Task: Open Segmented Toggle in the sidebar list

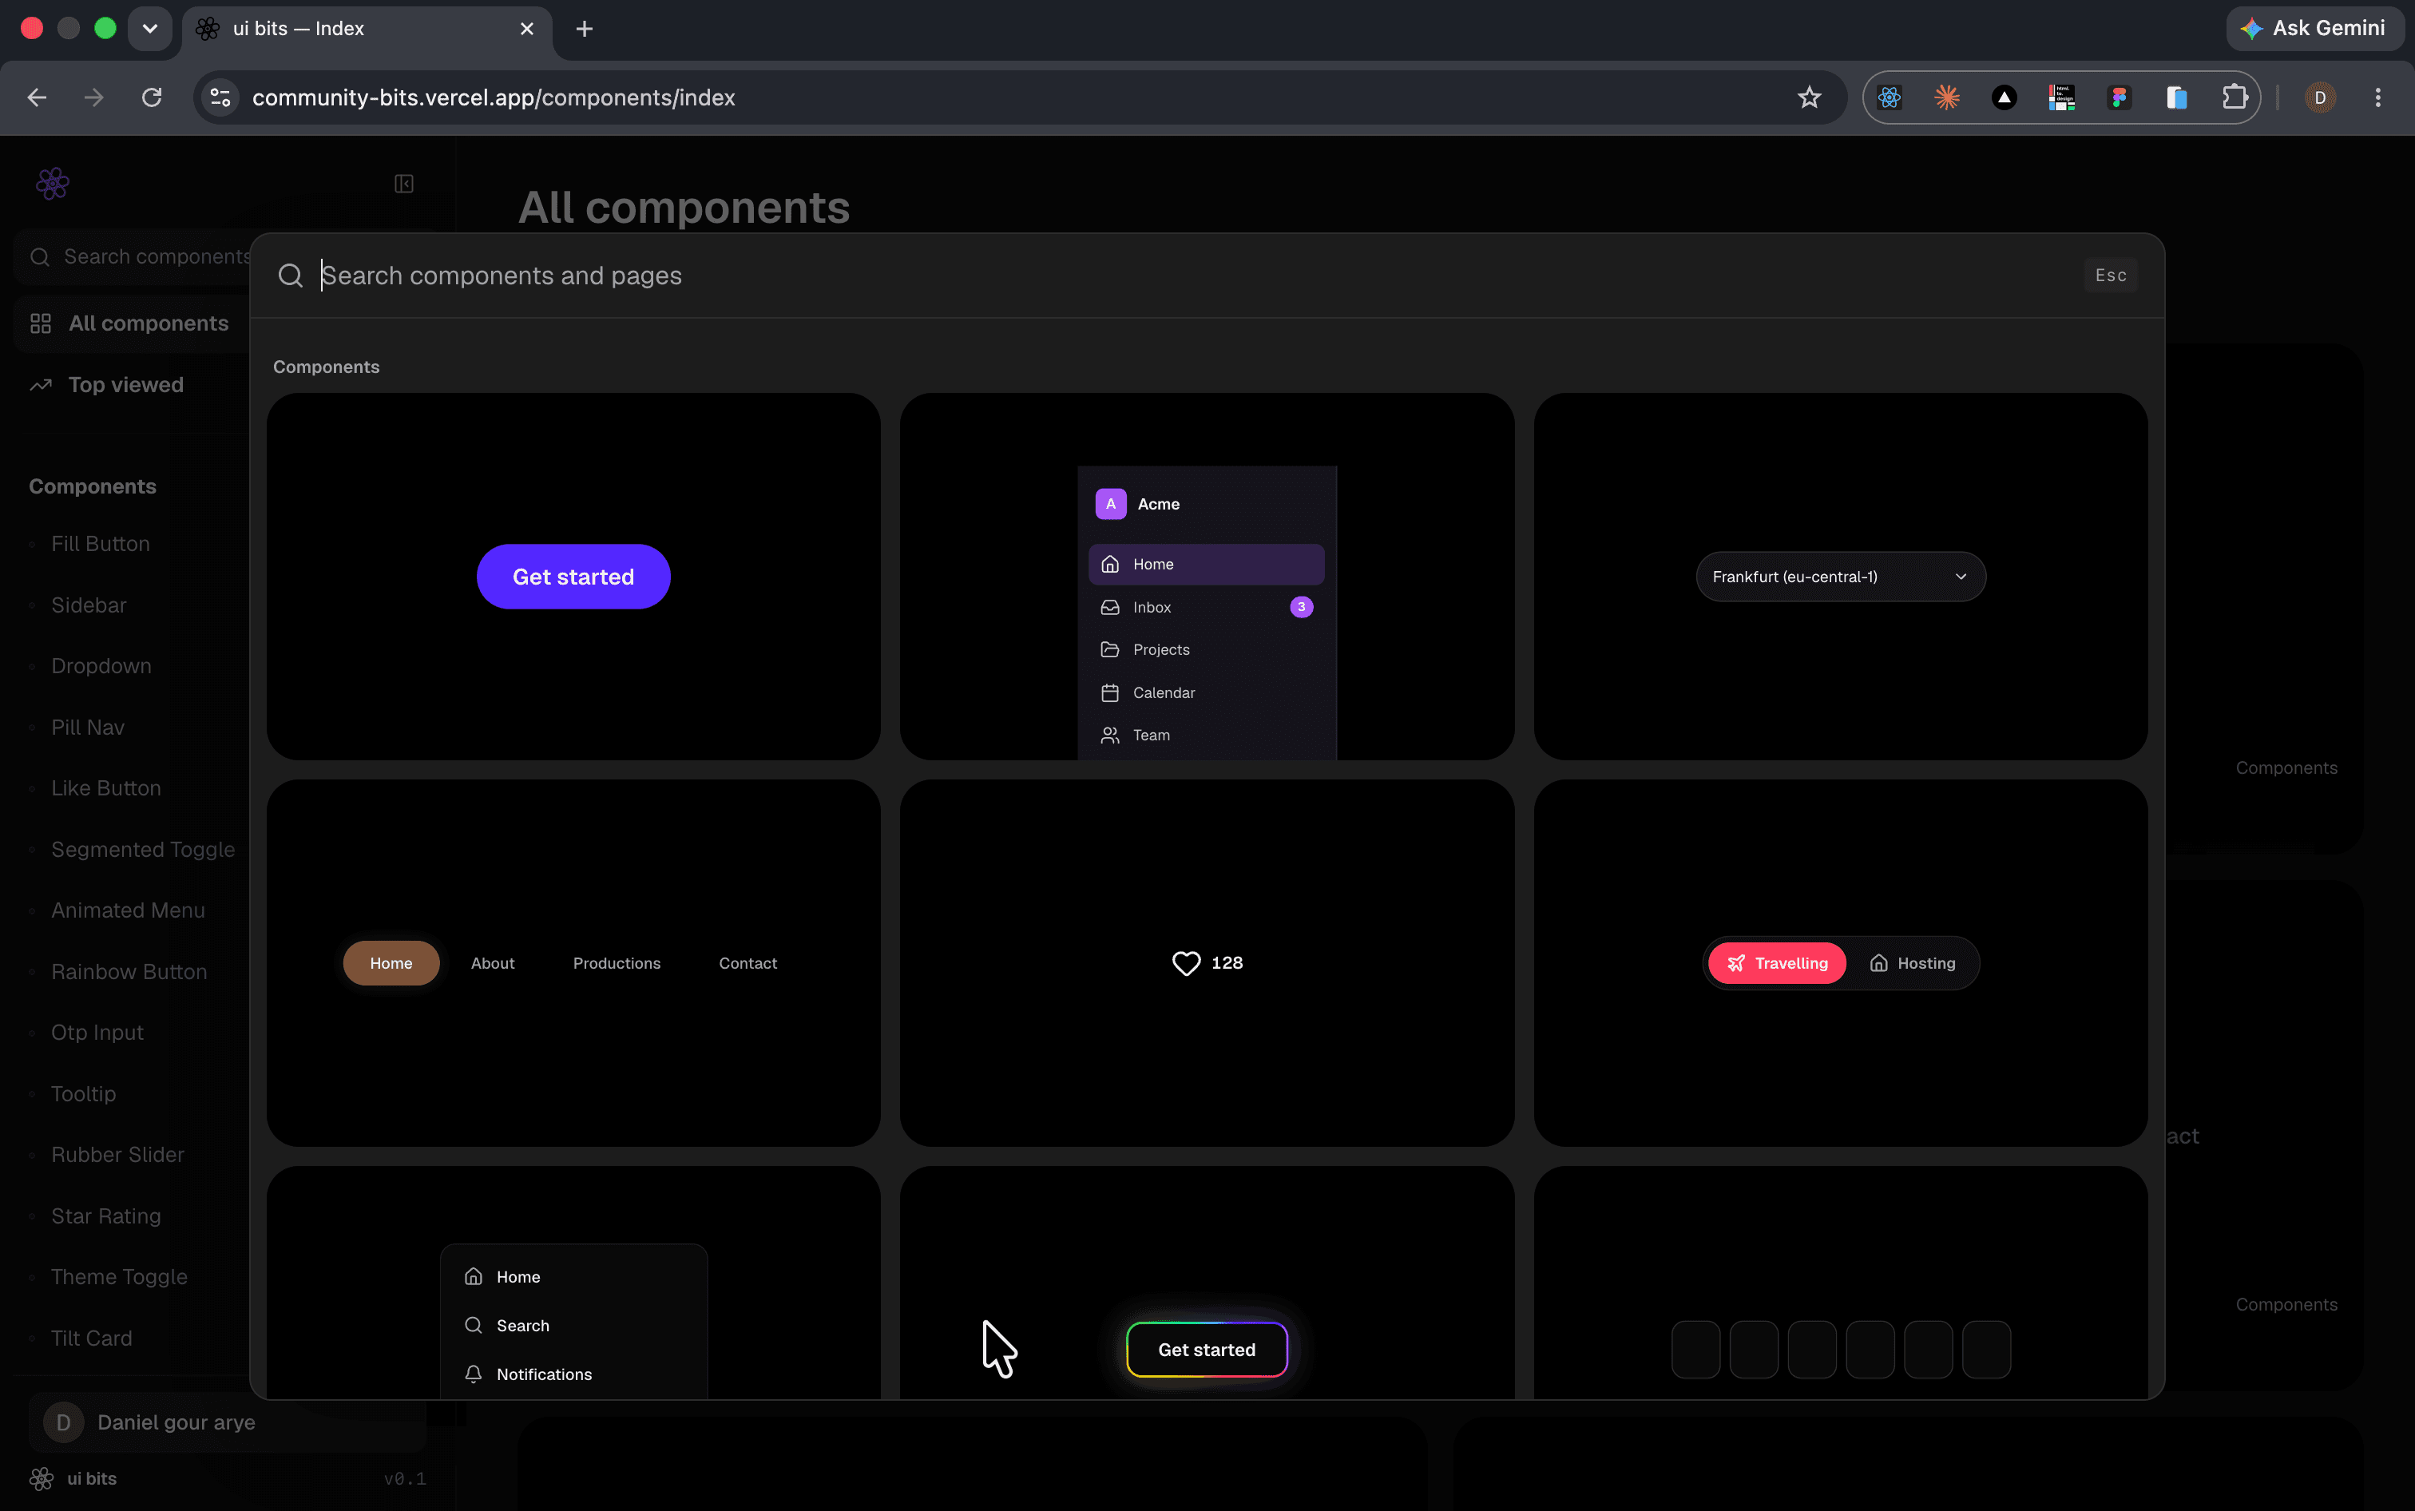Action: click(x=143, y=850)
